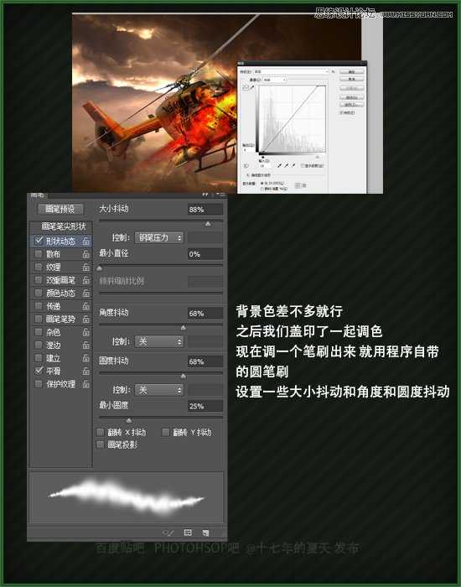The width and height of the screenshot is (461, 587).
Task: Toggle lock icon beside 保护纹理
Action: tap(86, 384)
